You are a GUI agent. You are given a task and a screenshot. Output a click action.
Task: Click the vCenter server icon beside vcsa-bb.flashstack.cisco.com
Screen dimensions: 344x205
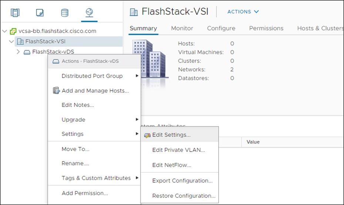13,31
